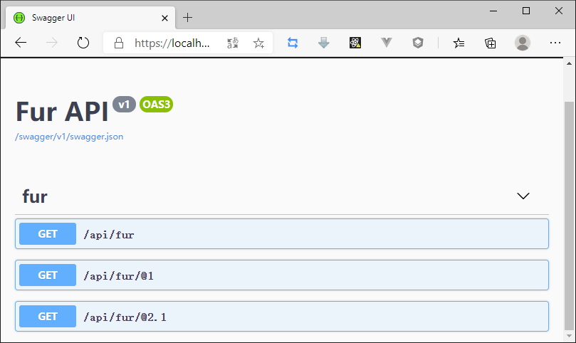
Task: Open the Vue devtools extension icon
Action: (x=387, y=43)
